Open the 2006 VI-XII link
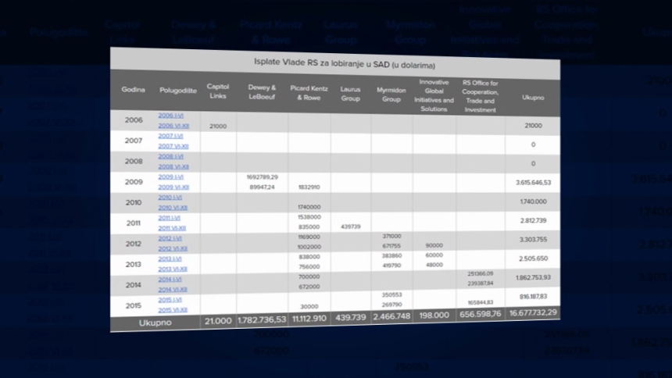This screenshot has height=378, width=672. pos(173,126)
